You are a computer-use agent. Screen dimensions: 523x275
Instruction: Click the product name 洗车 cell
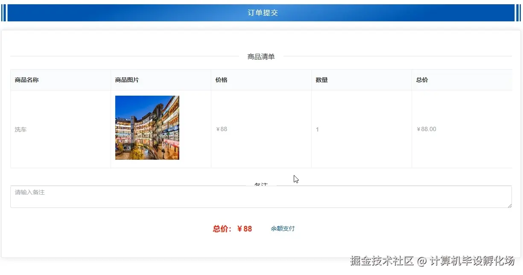(x=20, y=129)
